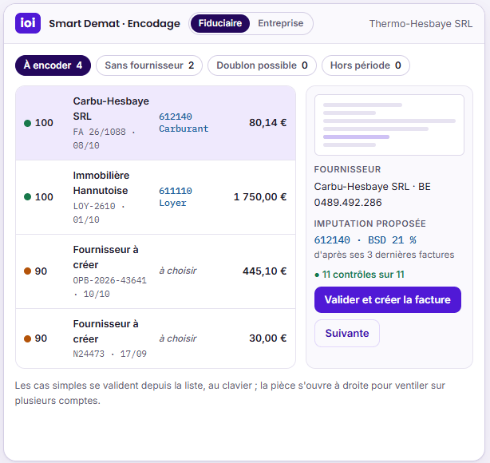Select the Immobilière Hannutoise invoice row

[156, 197]
